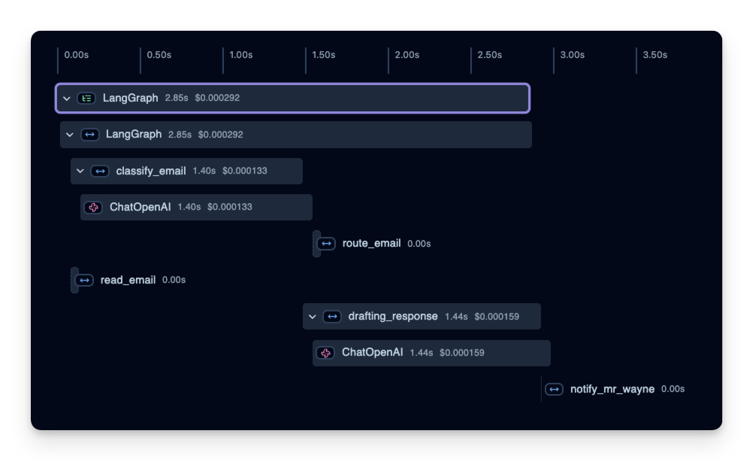This screenshot has height=461, width=753.
Task: Click the notify_mr_wayne step icon
Action: [x=554, y=390]
